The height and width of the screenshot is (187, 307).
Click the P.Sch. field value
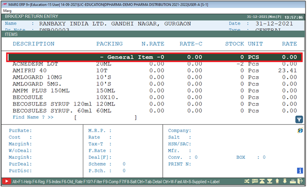coord(124,170)
